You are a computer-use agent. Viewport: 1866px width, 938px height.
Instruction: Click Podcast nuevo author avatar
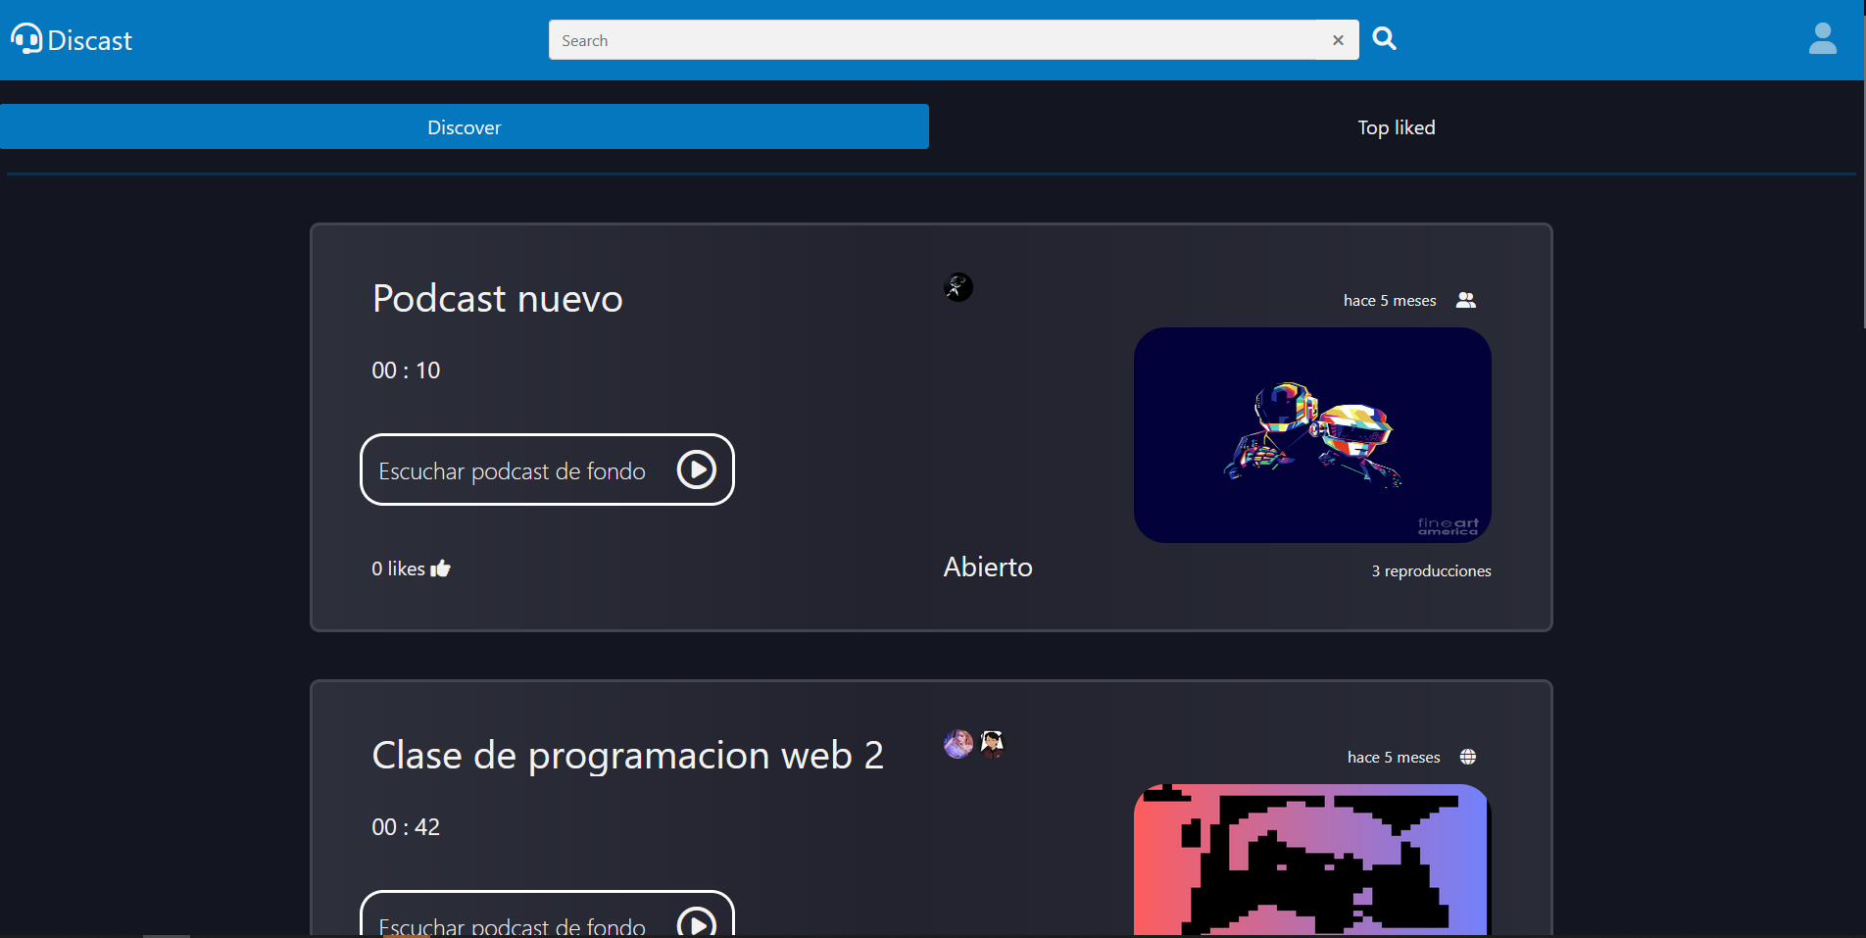coord(958,287)
